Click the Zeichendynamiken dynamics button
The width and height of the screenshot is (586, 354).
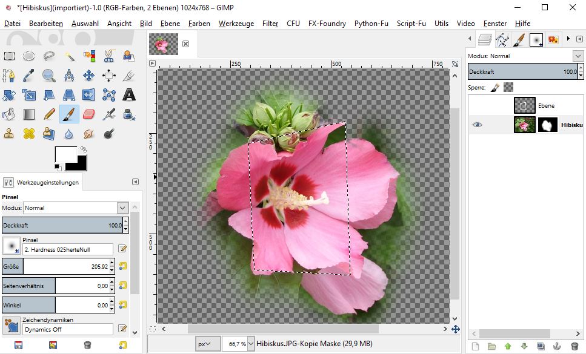point(11,326)
